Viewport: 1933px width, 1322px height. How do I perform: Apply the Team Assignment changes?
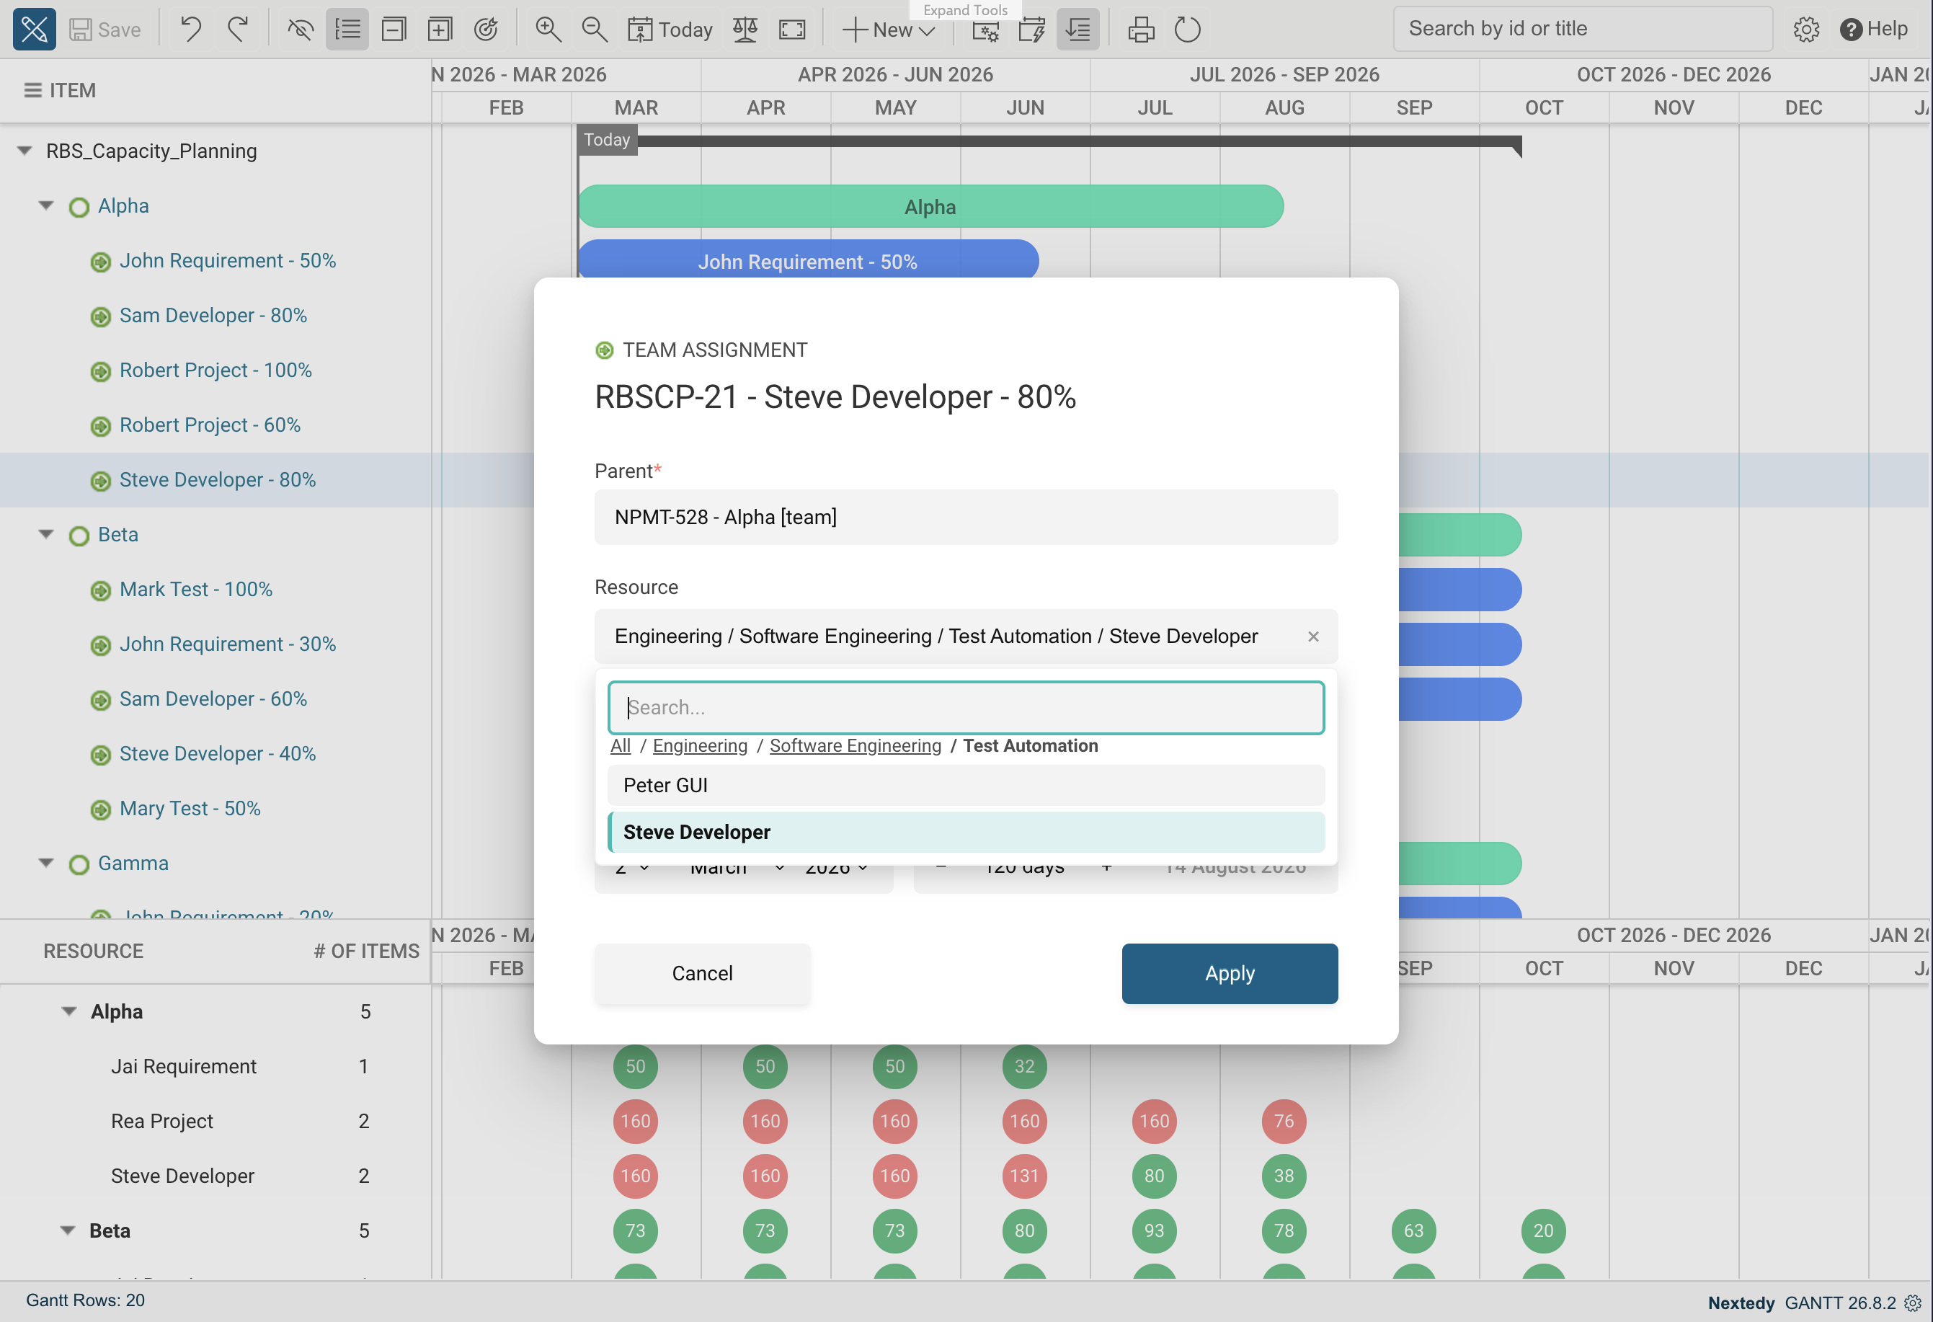(x=1230, y=973)
